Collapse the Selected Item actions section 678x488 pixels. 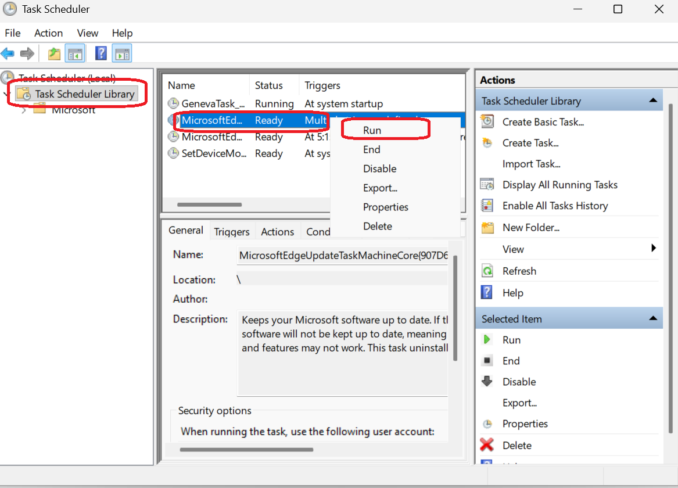[x=653, y=318]
